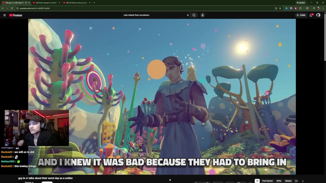Go forward with the browser forward arrow
The width and height of the screenshot is (326, 183).
[7, 8]
